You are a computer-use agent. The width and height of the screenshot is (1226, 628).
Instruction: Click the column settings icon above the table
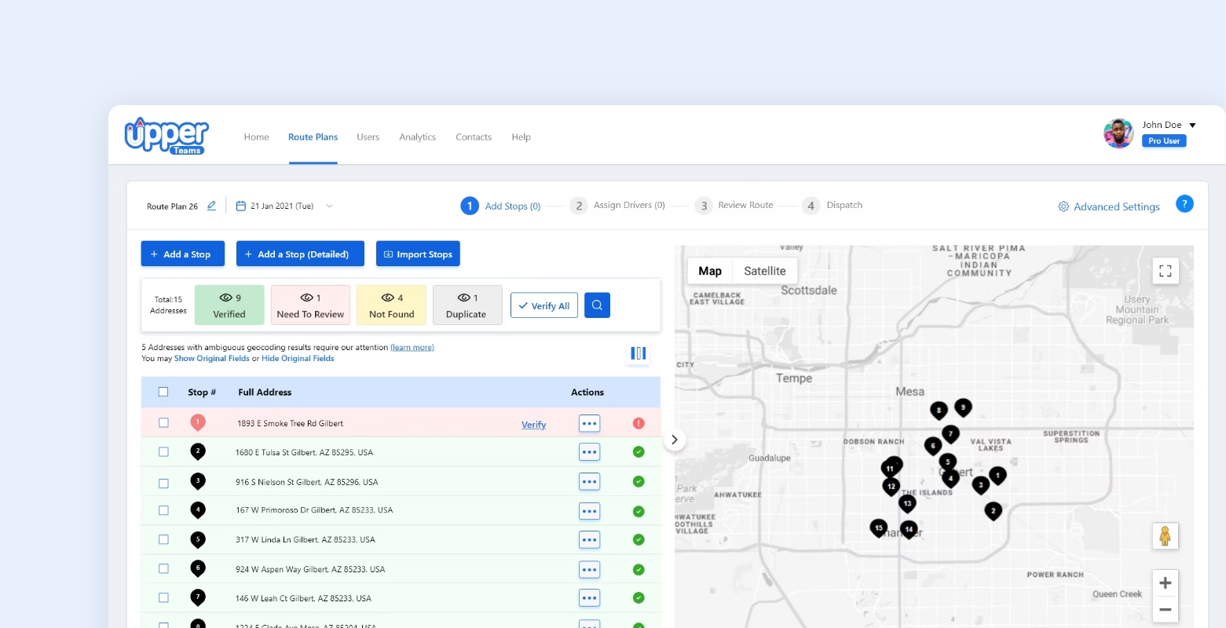point(638,353)
